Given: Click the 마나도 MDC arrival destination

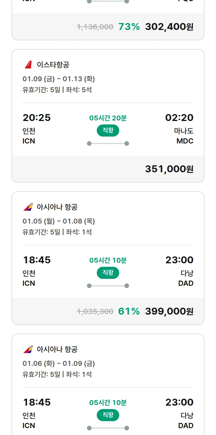Looking at the screenshot, I should (x=184, y=136).
